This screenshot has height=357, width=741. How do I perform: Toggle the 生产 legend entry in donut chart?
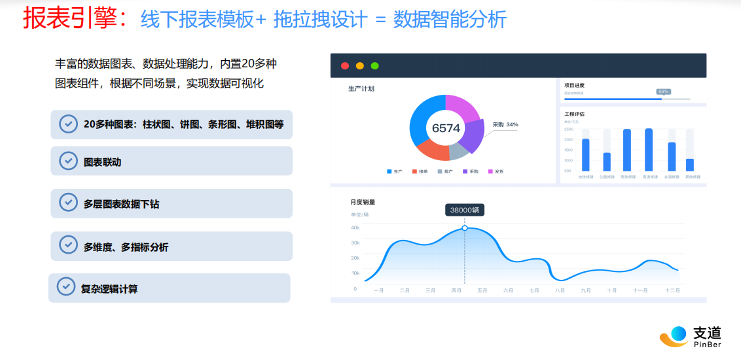[395, 171]
